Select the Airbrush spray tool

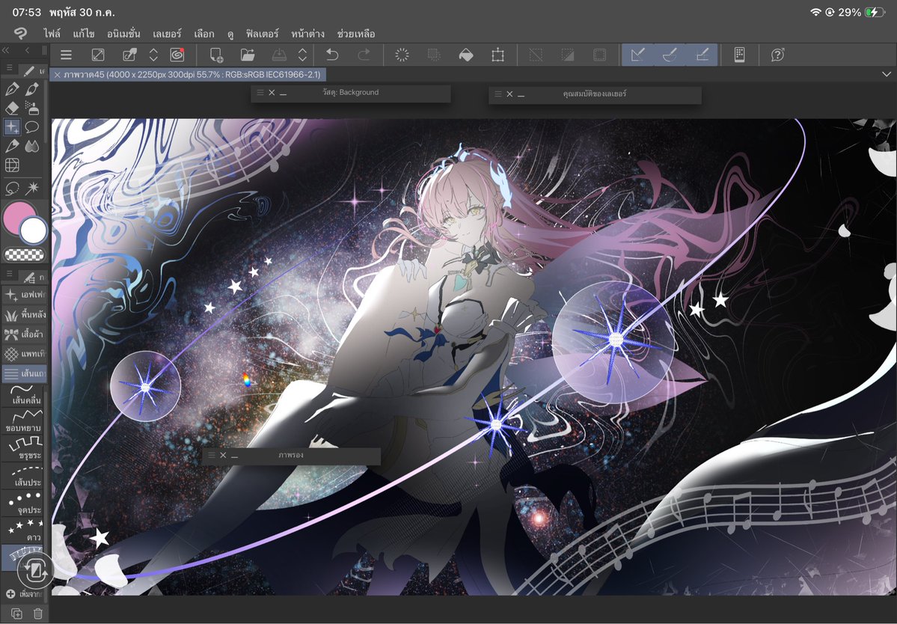[x=32, y=108]
